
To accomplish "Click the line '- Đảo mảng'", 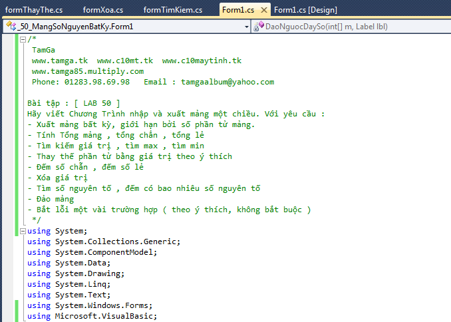I will click(x=51, y=199).
